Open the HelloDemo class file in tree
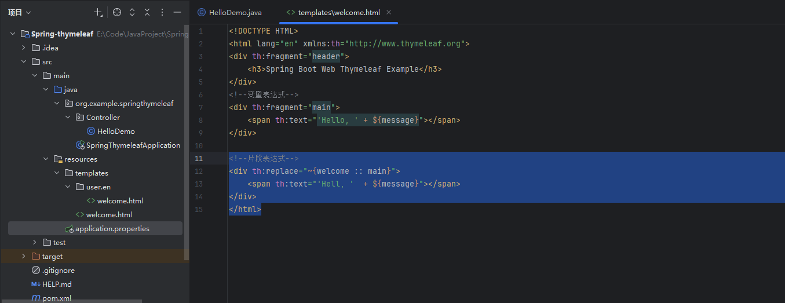The image size is (785, 303). 115,132
